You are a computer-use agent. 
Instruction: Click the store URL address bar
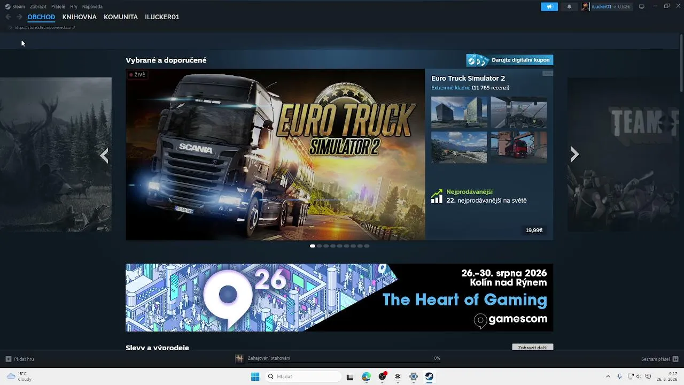45,27
